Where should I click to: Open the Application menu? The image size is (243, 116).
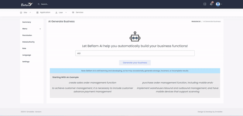[45, 12]
